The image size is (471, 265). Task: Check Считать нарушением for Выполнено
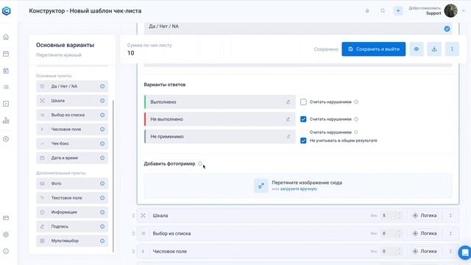point(303,102)
